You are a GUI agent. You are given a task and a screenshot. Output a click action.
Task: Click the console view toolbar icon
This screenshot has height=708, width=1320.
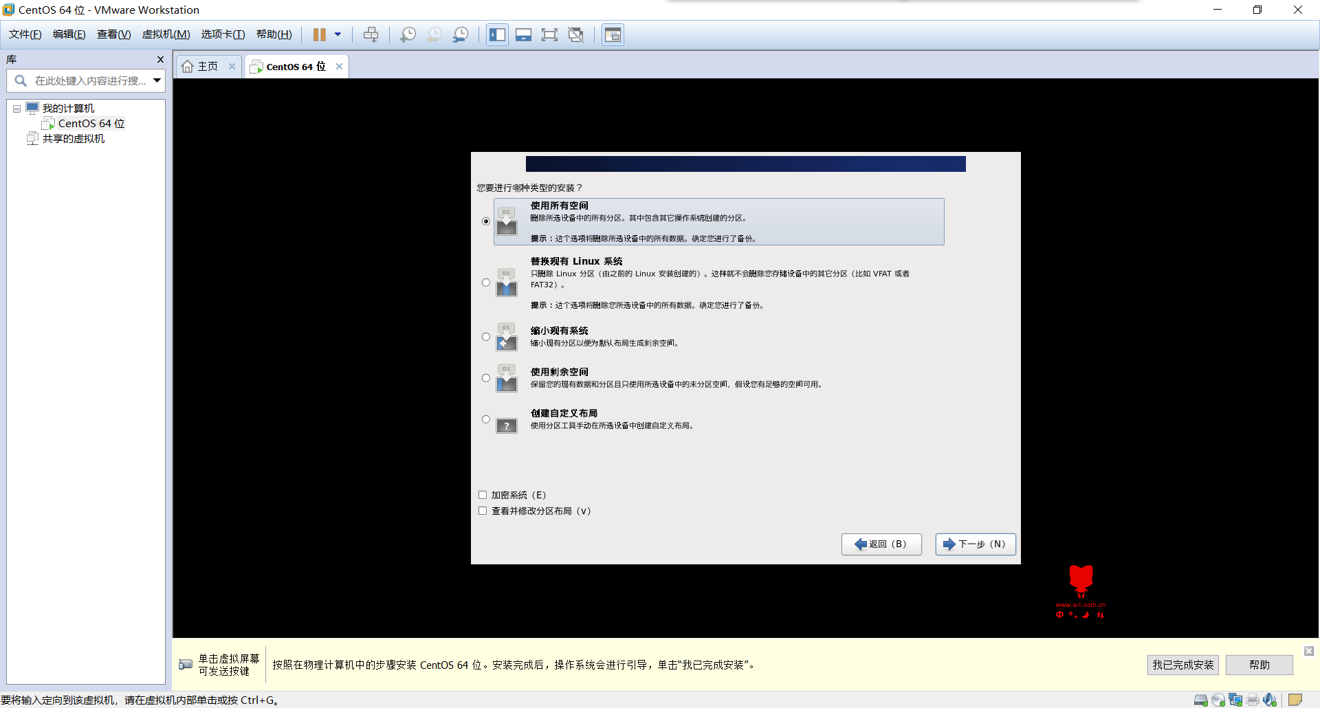point(613,34)
